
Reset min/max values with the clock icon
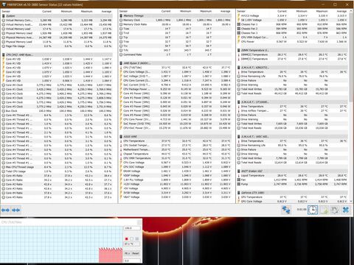pyautogui.click(x=313, y=210)
